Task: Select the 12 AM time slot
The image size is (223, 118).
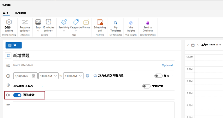Action: pos(209,60)
